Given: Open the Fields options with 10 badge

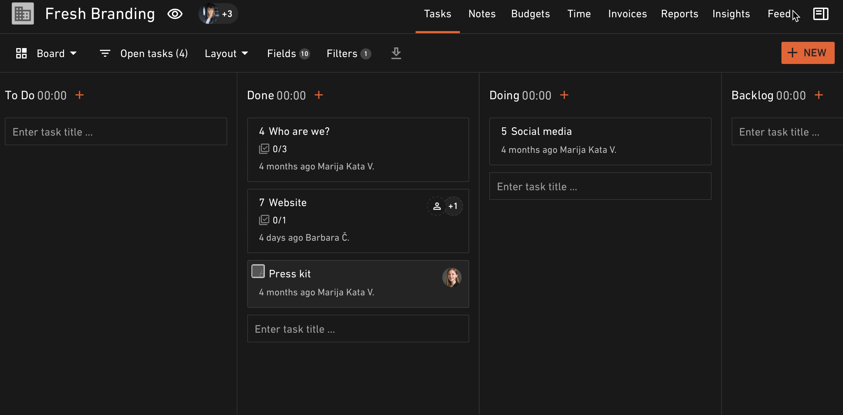Looking at the screenshot, I should [288, 53].
